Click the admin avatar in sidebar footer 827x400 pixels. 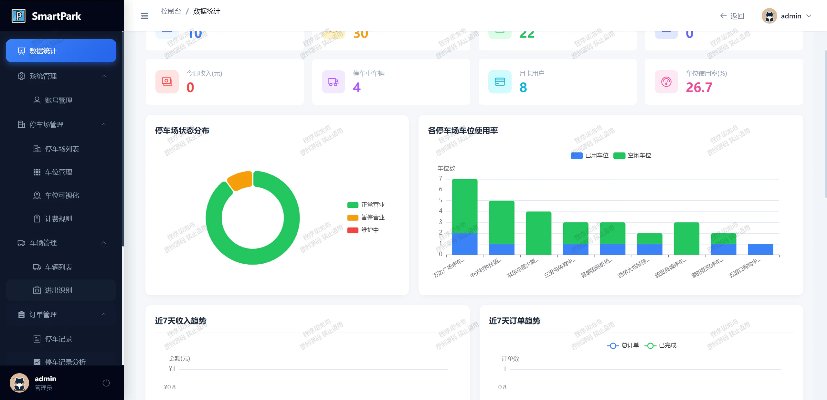tap(19, 383)
